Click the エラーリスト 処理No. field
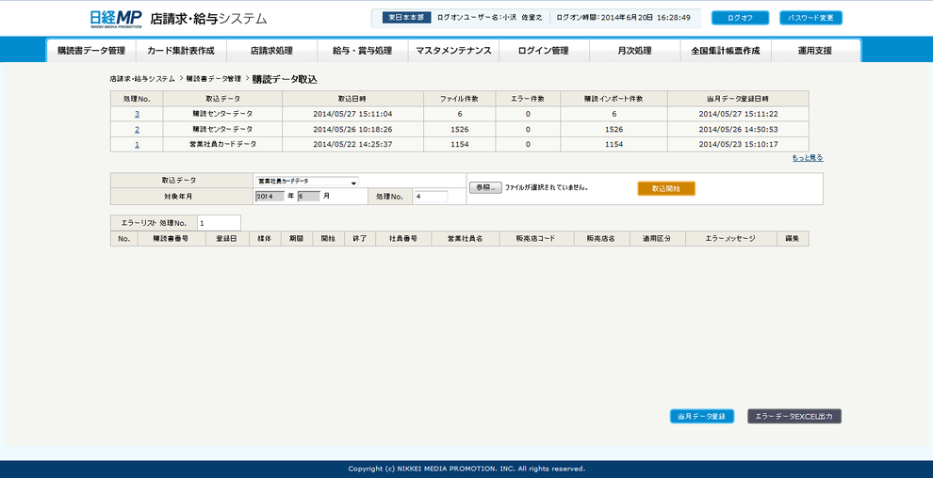The height and width of the screenshot is (478, 933). (219, 223)
